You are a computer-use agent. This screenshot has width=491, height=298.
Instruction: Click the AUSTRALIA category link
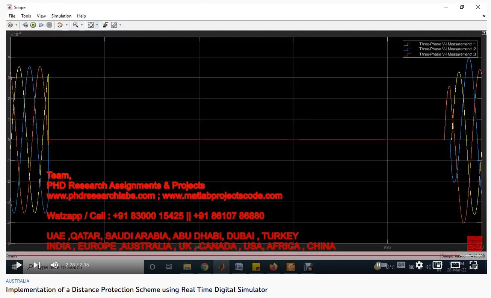pyautogui.click(x=18, y=281)
